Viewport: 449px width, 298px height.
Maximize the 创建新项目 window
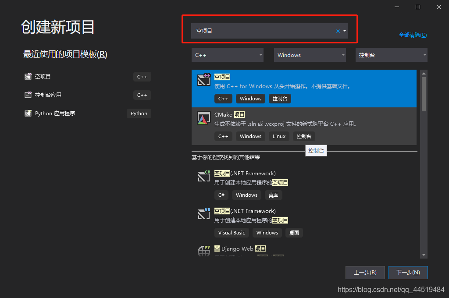(418, 7)
